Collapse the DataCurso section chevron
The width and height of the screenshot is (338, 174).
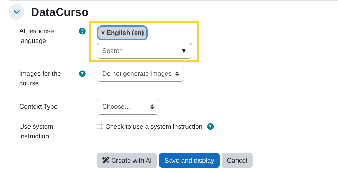[16, 12]
